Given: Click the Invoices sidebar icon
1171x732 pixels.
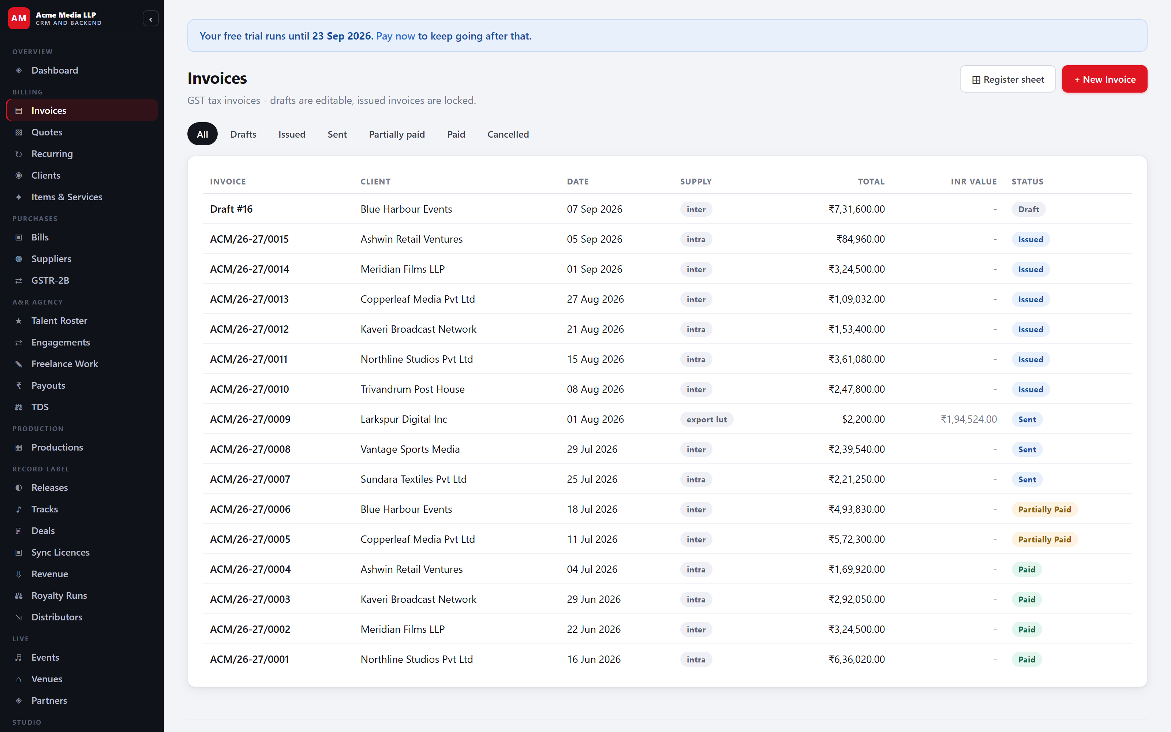Looking at the screenshot, I should click(18, 111).
